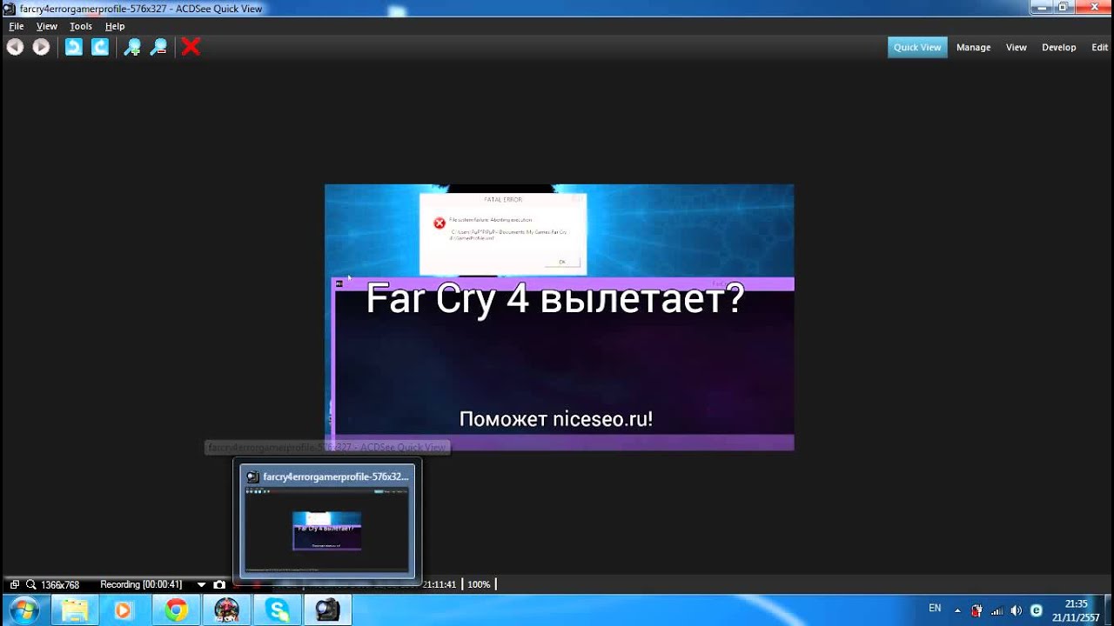Rotate the image right
1114x626 pixels.
[x=100, y=47]
